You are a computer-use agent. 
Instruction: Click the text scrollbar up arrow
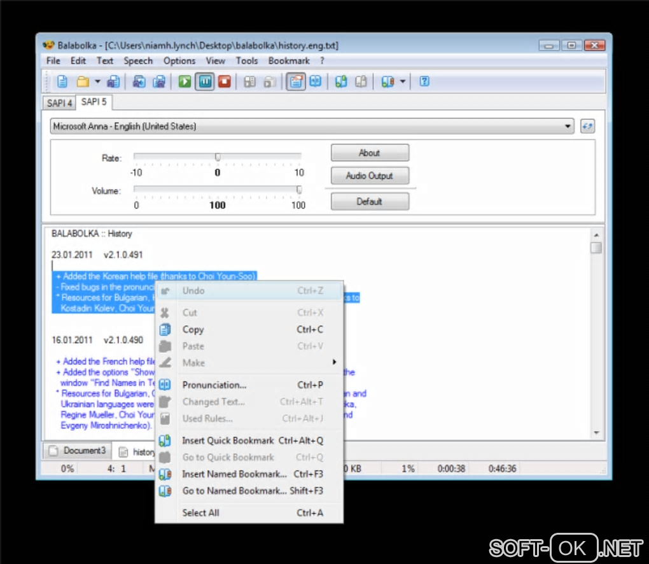(596, 235)
